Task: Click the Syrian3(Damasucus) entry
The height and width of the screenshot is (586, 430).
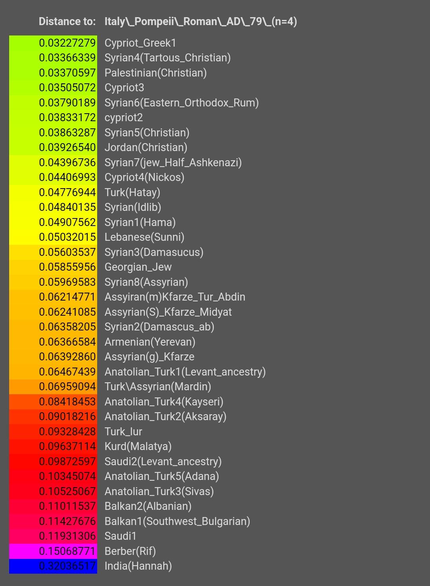Action: [154, 252]
